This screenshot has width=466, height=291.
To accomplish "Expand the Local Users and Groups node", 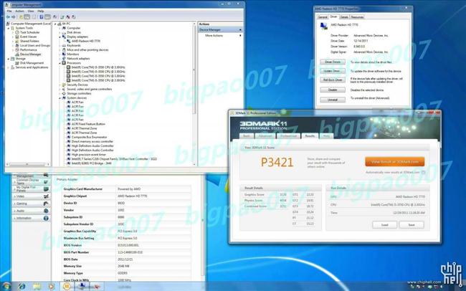I will click(13, 45).
